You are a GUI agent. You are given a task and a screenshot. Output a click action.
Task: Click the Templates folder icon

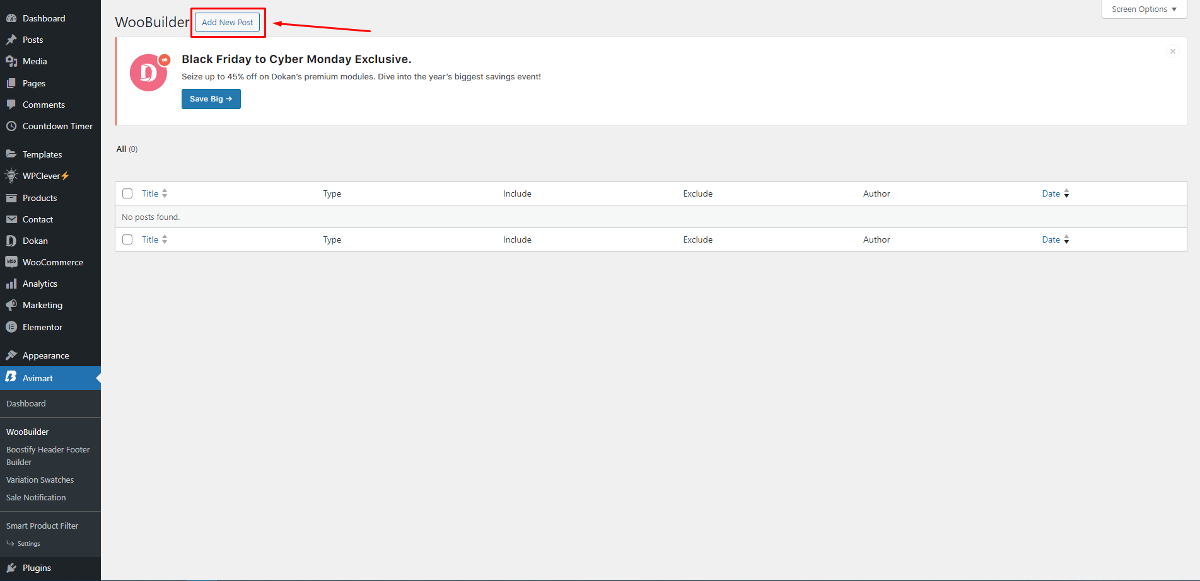tap(11, 154)
